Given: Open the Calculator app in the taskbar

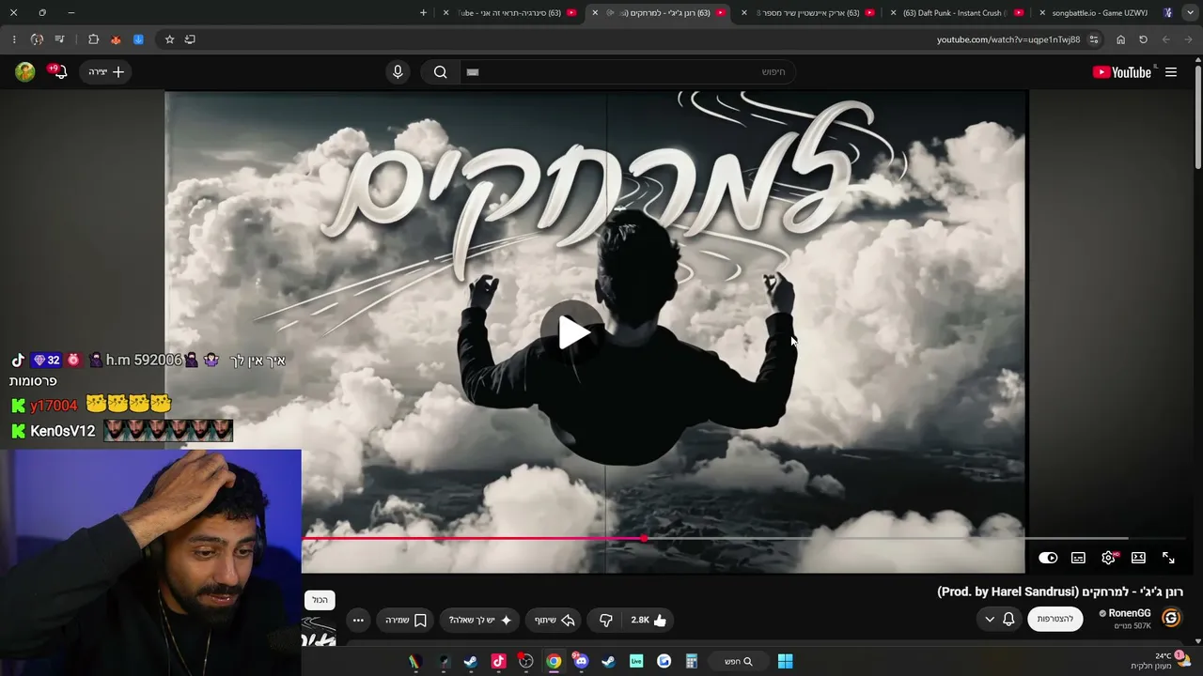Looking at the screenshot, I should click(691, 661).
